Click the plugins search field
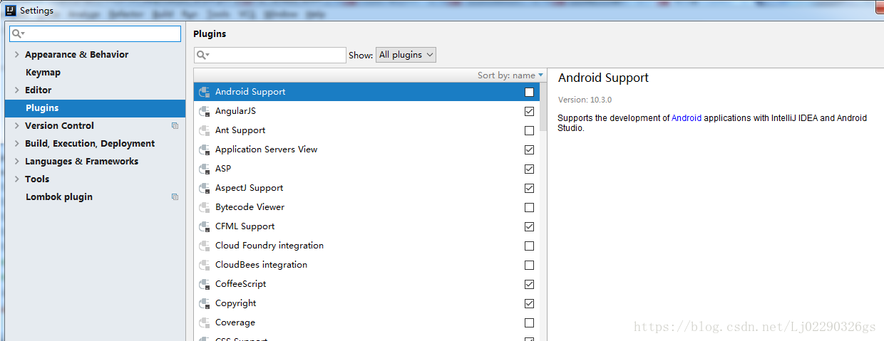 (x=269, y=55)
